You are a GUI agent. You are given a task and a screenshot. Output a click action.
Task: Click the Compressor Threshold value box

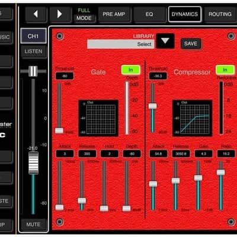pyautogui.click(x=158, y=76)
